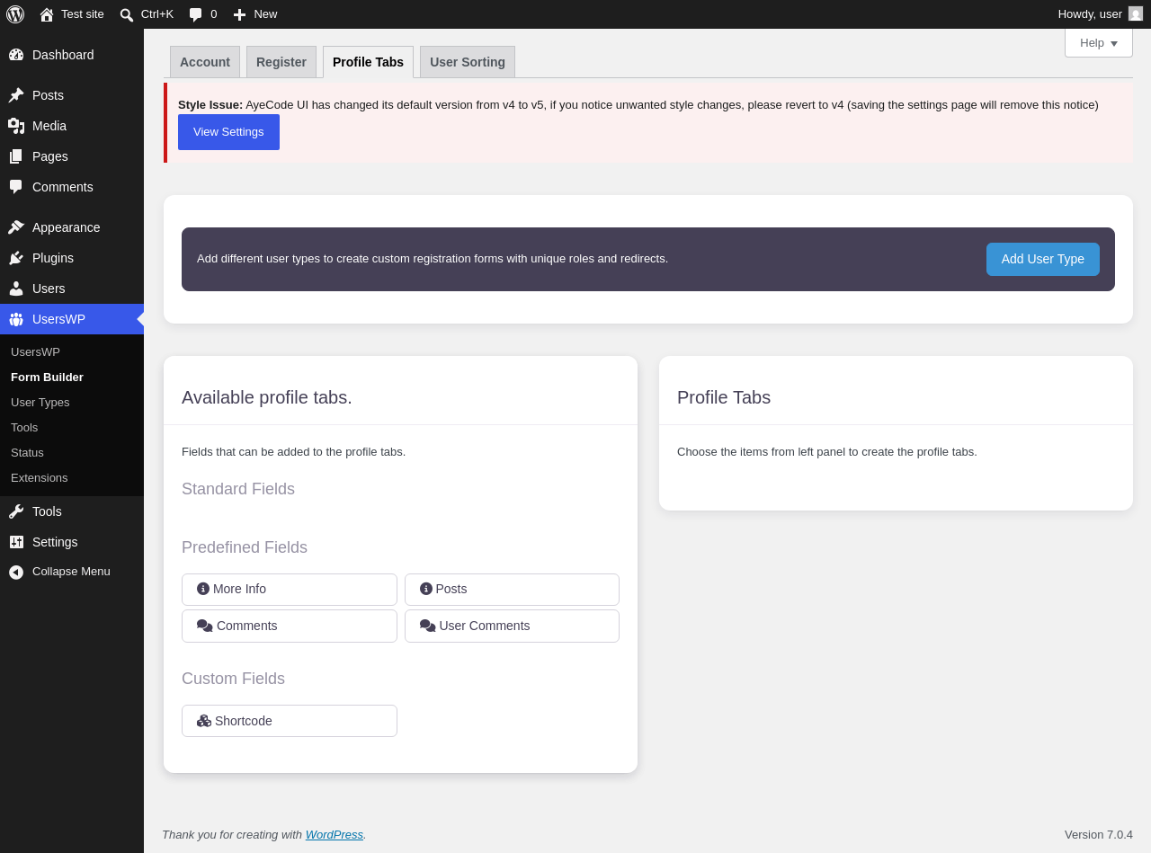
Task: Open the Media library icon
Action: [x=16, y=126]
